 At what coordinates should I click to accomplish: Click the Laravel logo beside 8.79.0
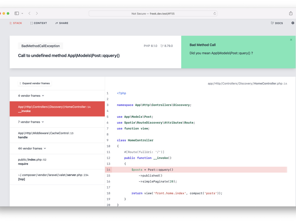click(162, 46)
